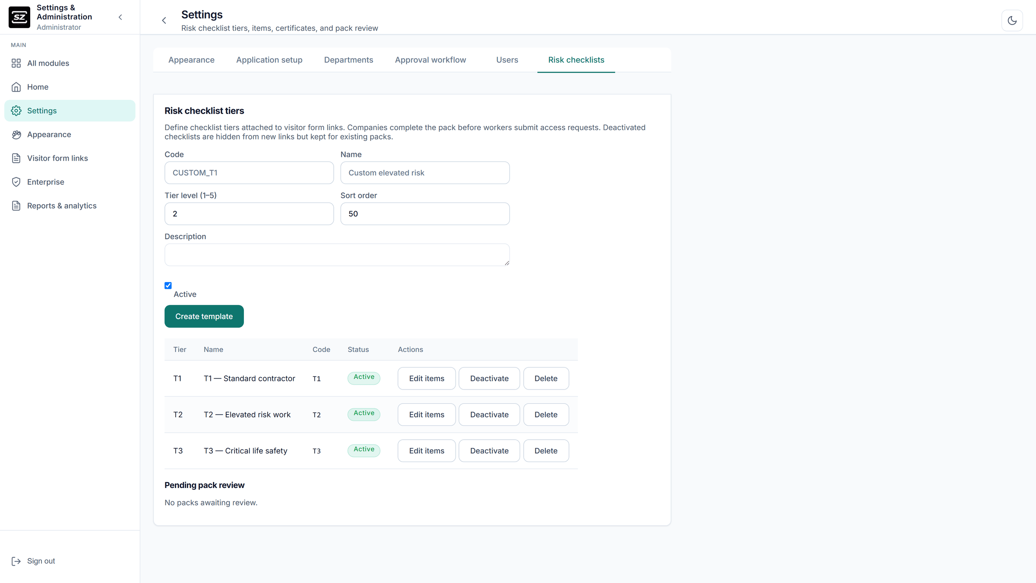Viewport: 1036px width, 583px height.
Task: Delete T1 Standard contractor tier
Action: (546, 378)
